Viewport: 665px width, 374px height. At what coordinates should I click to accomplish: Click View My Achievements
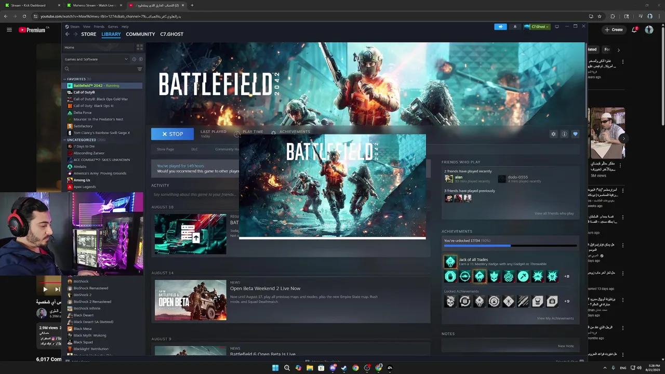[555, 318]
